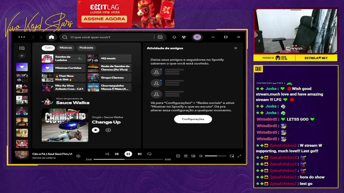This screenshot has width=344, height=193.
Task: Seek on the song progress bar
Action: click(x=128, y=159)
